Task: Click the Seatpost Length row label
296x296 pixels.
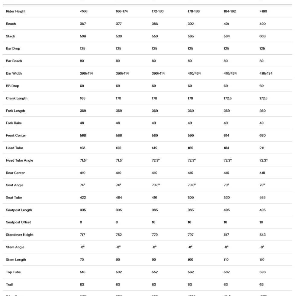Action: click(19, 210)
